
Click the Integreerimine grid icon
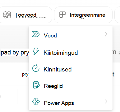pos(62,15)
